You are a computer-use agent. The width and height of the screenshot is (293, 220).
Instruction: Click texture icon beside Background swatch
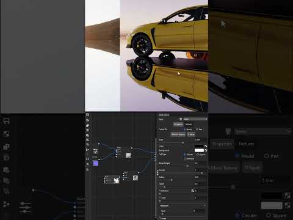click(206, 150)
